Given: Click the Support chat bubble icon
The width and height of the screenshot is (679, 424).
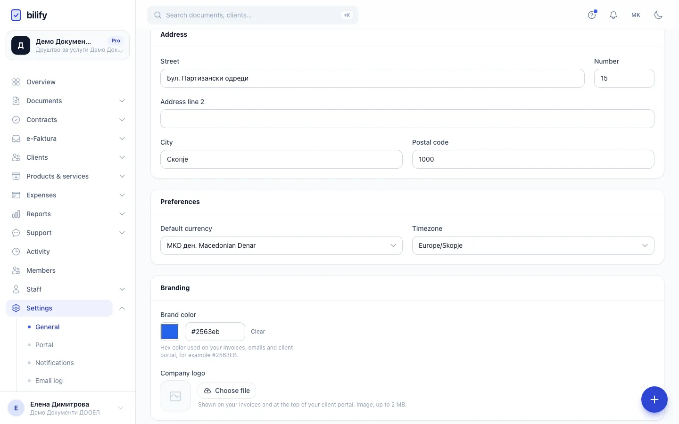Looking at the screenshot, I should (x=16, y=233).
